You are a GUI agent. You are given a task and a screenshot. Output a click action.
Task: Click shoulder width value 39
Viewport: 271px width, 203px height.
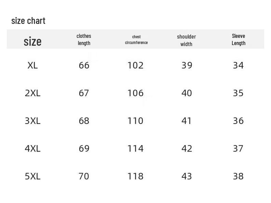[187, 65]
